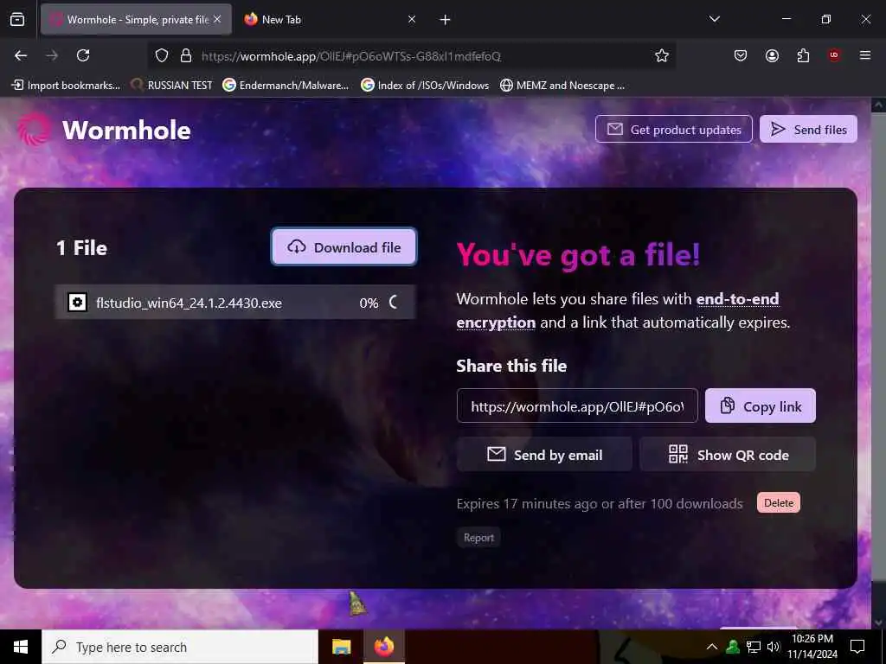Open the end-to-end encryption link
Image resolution: width=886 pixels, height=664 pixels.
[618, 310]
